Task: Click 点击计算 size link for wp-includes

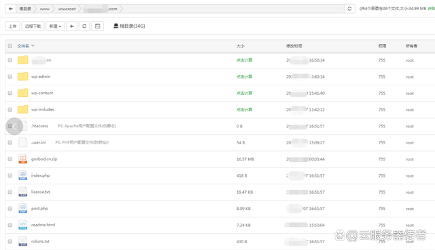Action: coord(244,110)
